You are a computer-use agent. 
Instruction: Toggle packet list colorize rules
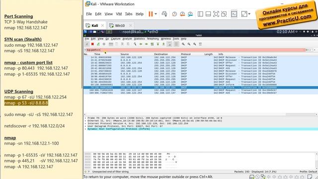click(176, 44)
